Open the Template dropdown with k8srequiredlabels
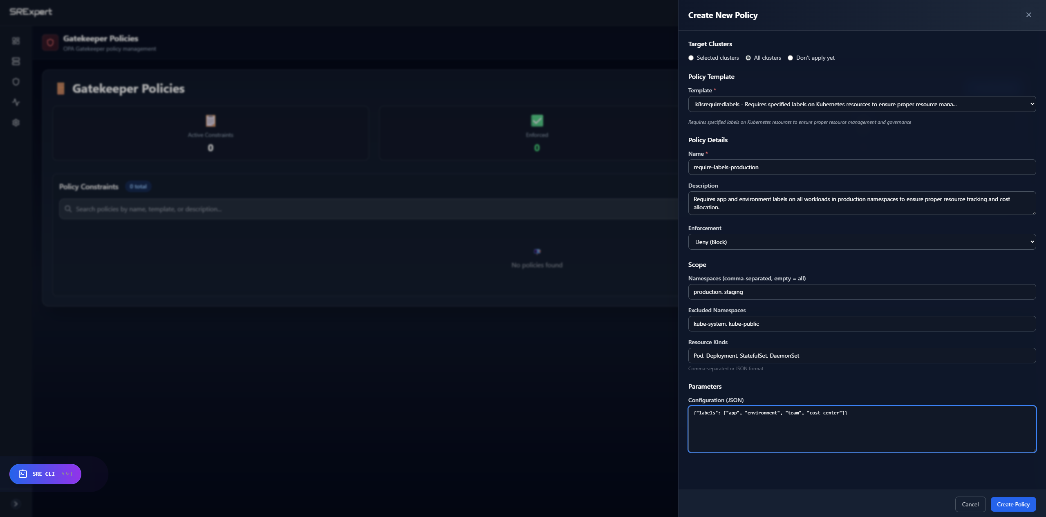The height and width of the screenshot is (517, 1046). pos(862,104)
